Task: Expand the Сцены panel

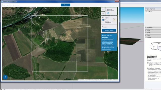Action: pyautogui.click(x=153, y=35)
